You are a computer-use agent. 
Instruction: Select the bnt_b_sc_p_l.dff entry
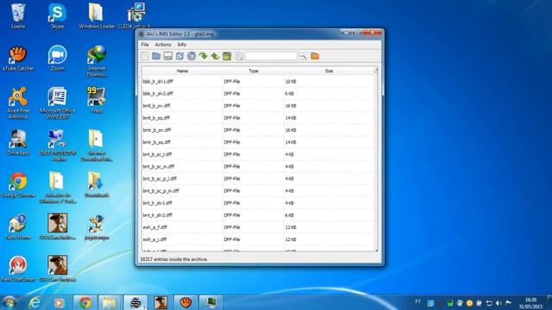tap(258, 179)
